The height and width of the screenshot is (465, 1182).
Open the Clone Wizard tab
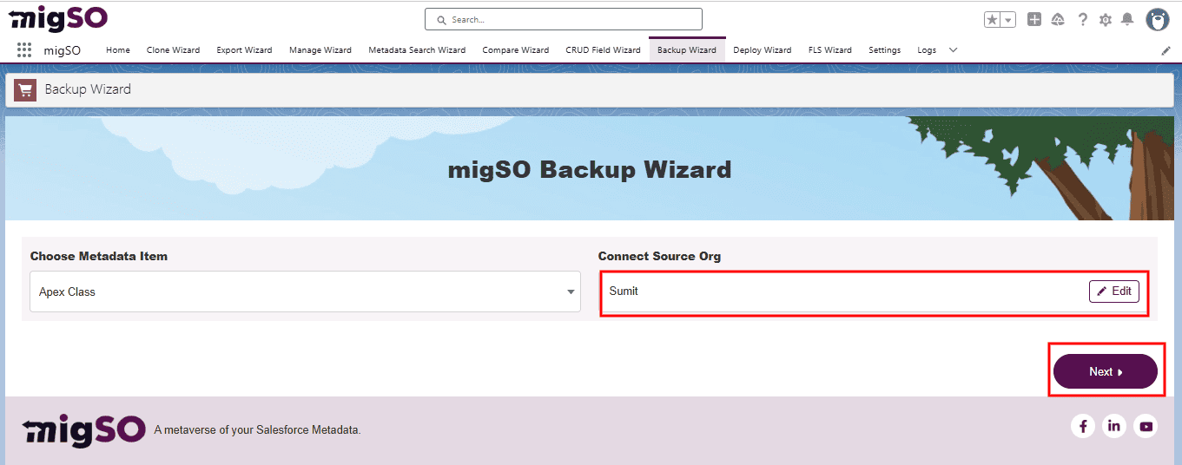pos(173,50)
